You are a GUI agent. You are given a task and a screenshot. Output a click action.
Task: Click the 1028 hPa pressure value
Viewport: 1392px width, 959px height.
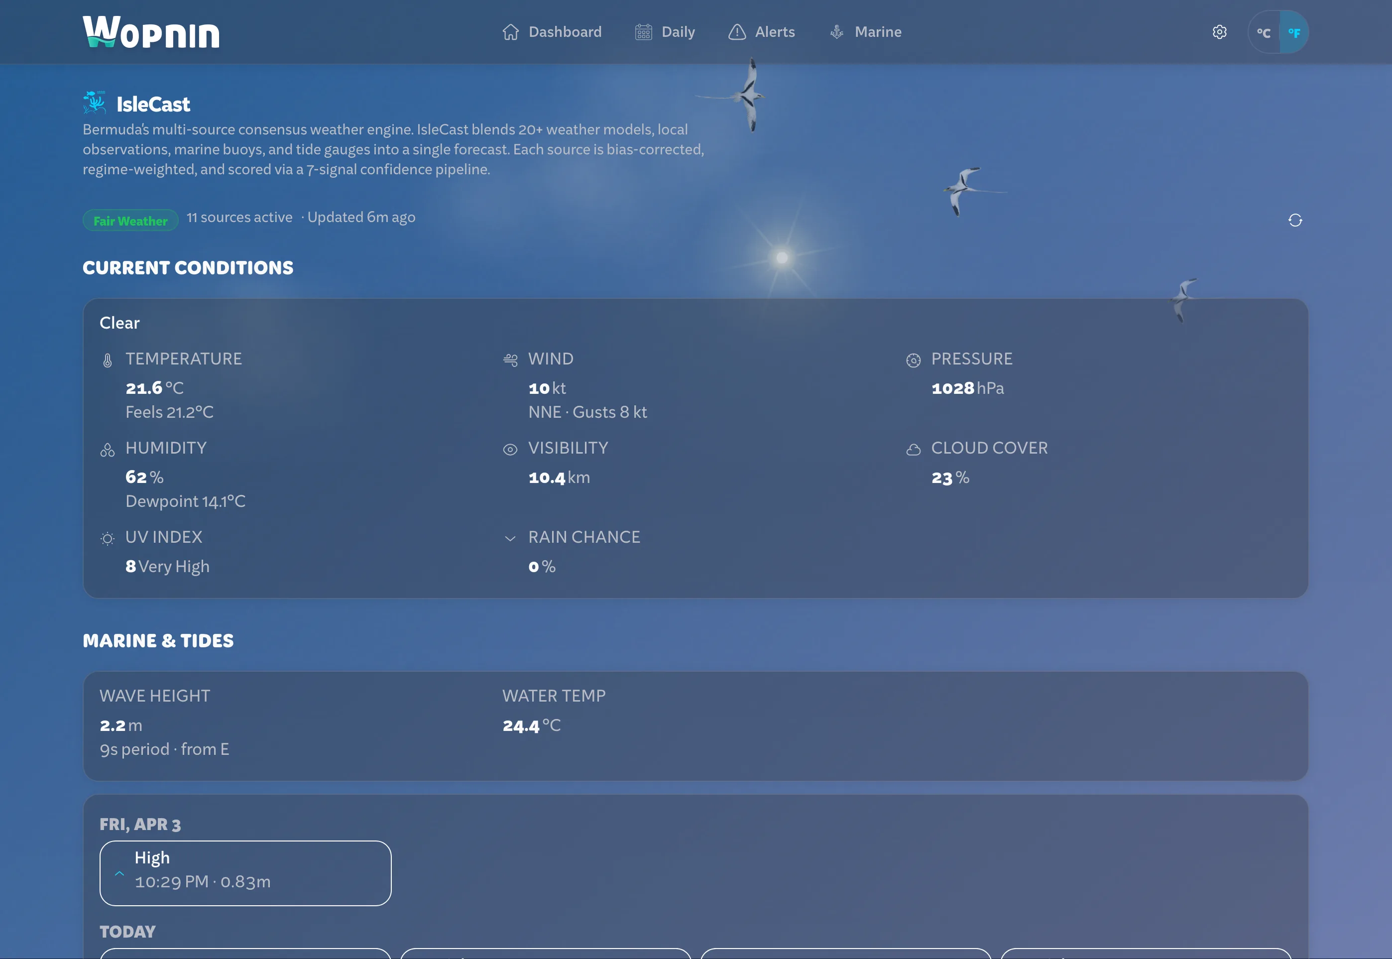point(967,387)
